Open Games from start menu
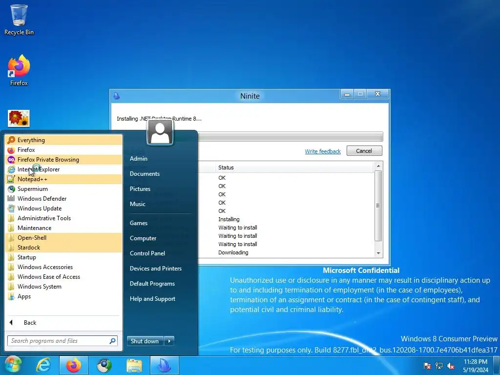 point(138,223)
